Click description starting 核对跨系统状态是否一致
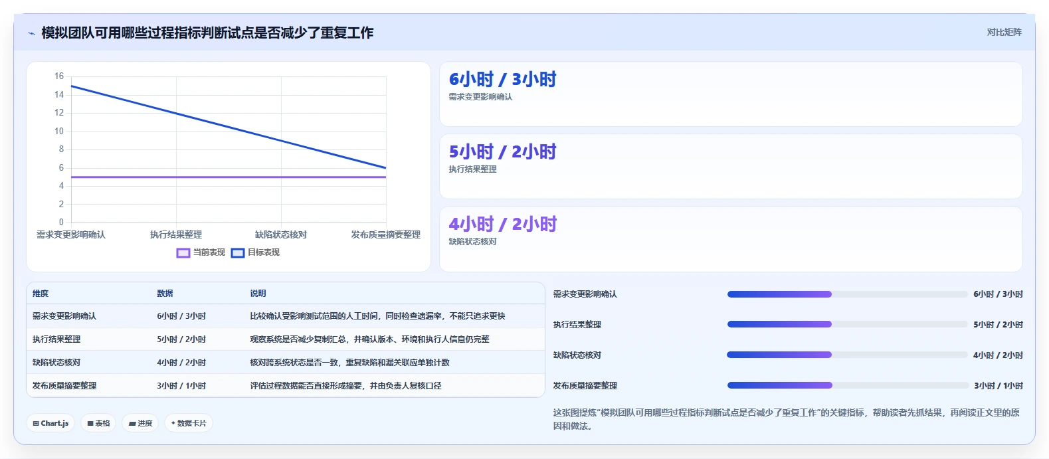This screenshot has width=1049, height=459. [x=349, y=363]
